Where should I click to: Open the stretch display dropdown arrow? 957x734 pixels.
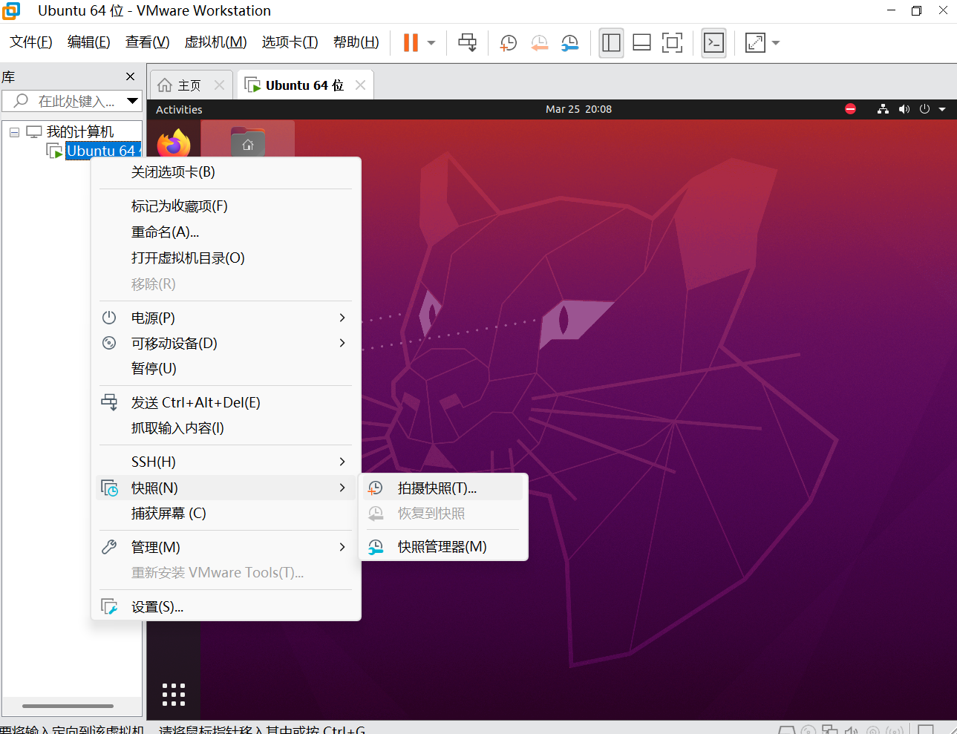point(776,43)
